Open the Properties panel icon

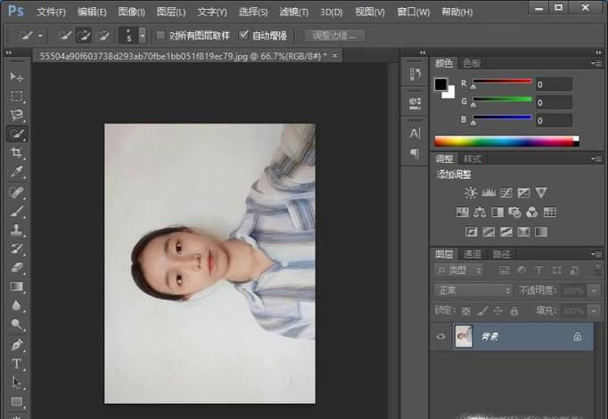coord(415,102)
